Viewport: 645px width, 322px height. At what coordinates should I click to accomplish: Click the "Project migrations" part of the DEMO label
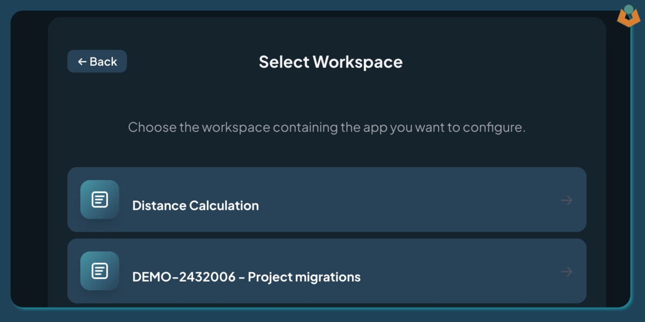(x=304, y=277)
